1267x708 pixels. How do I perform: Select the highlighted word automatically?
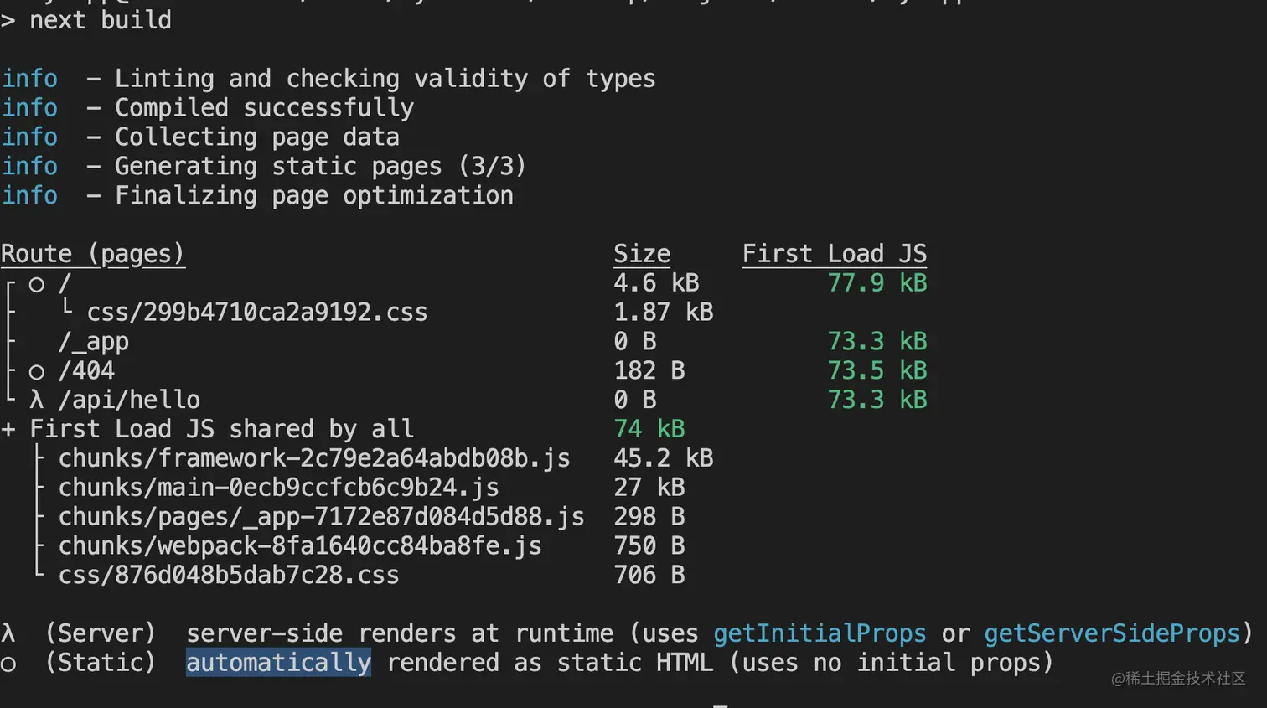coord(278,663)
